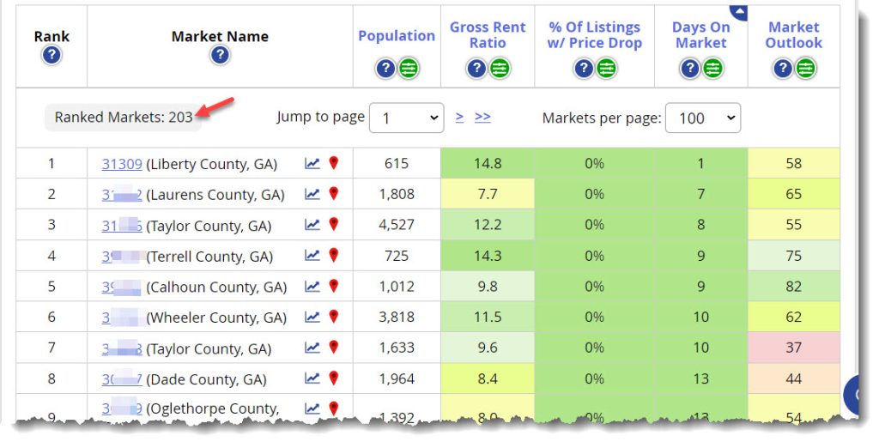Screen dimensions: 879x448
Task: Show help for the Population column
Action: coord(385,69)
